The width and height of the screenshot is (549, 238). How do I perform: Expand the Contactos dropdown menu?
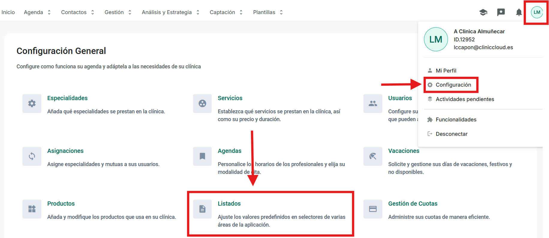77,12
